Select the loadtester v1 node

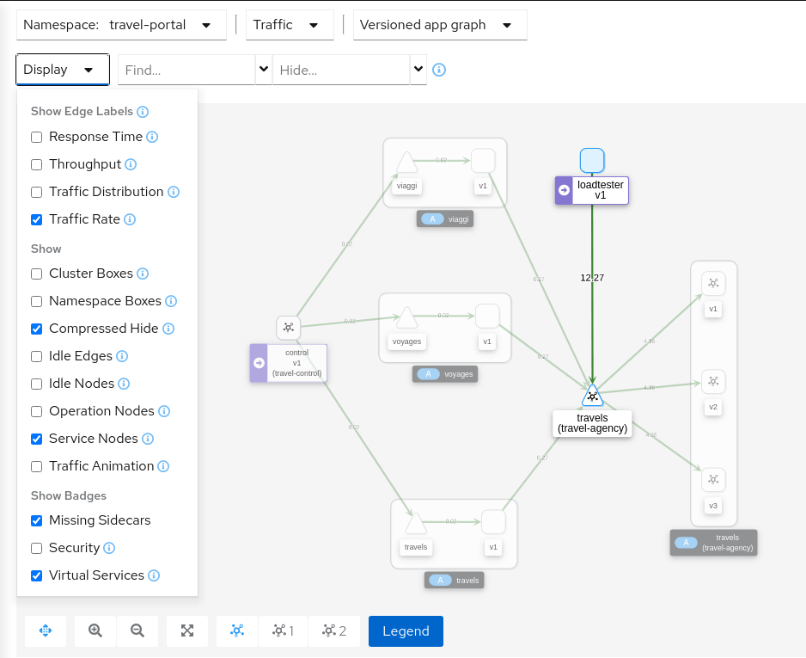[x=592, y=161]
